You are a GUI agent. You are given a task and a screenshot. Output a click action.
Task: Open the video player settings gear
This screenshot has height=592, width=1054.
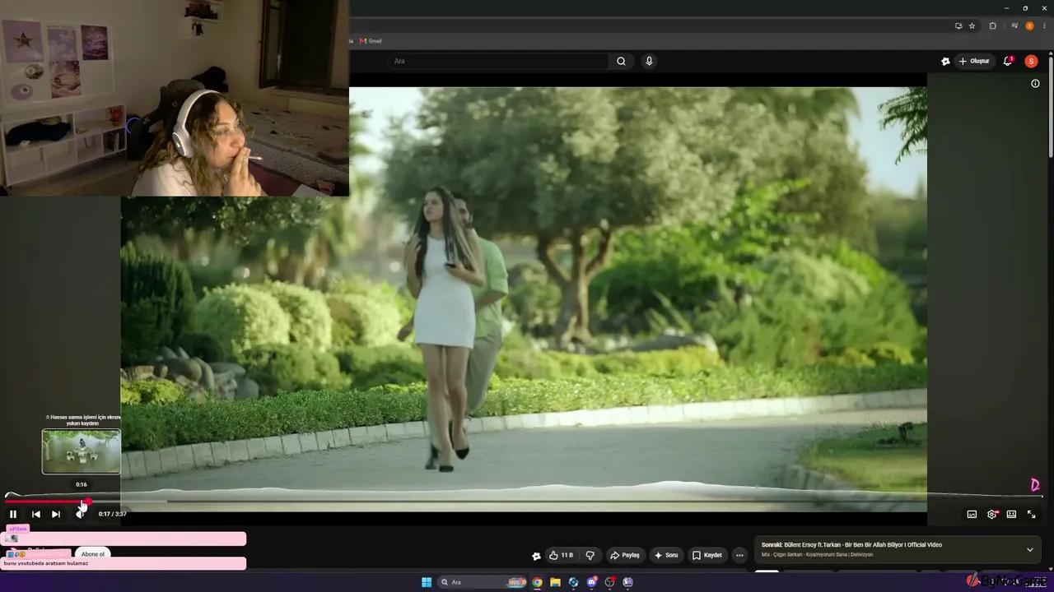tap(991, 514)
